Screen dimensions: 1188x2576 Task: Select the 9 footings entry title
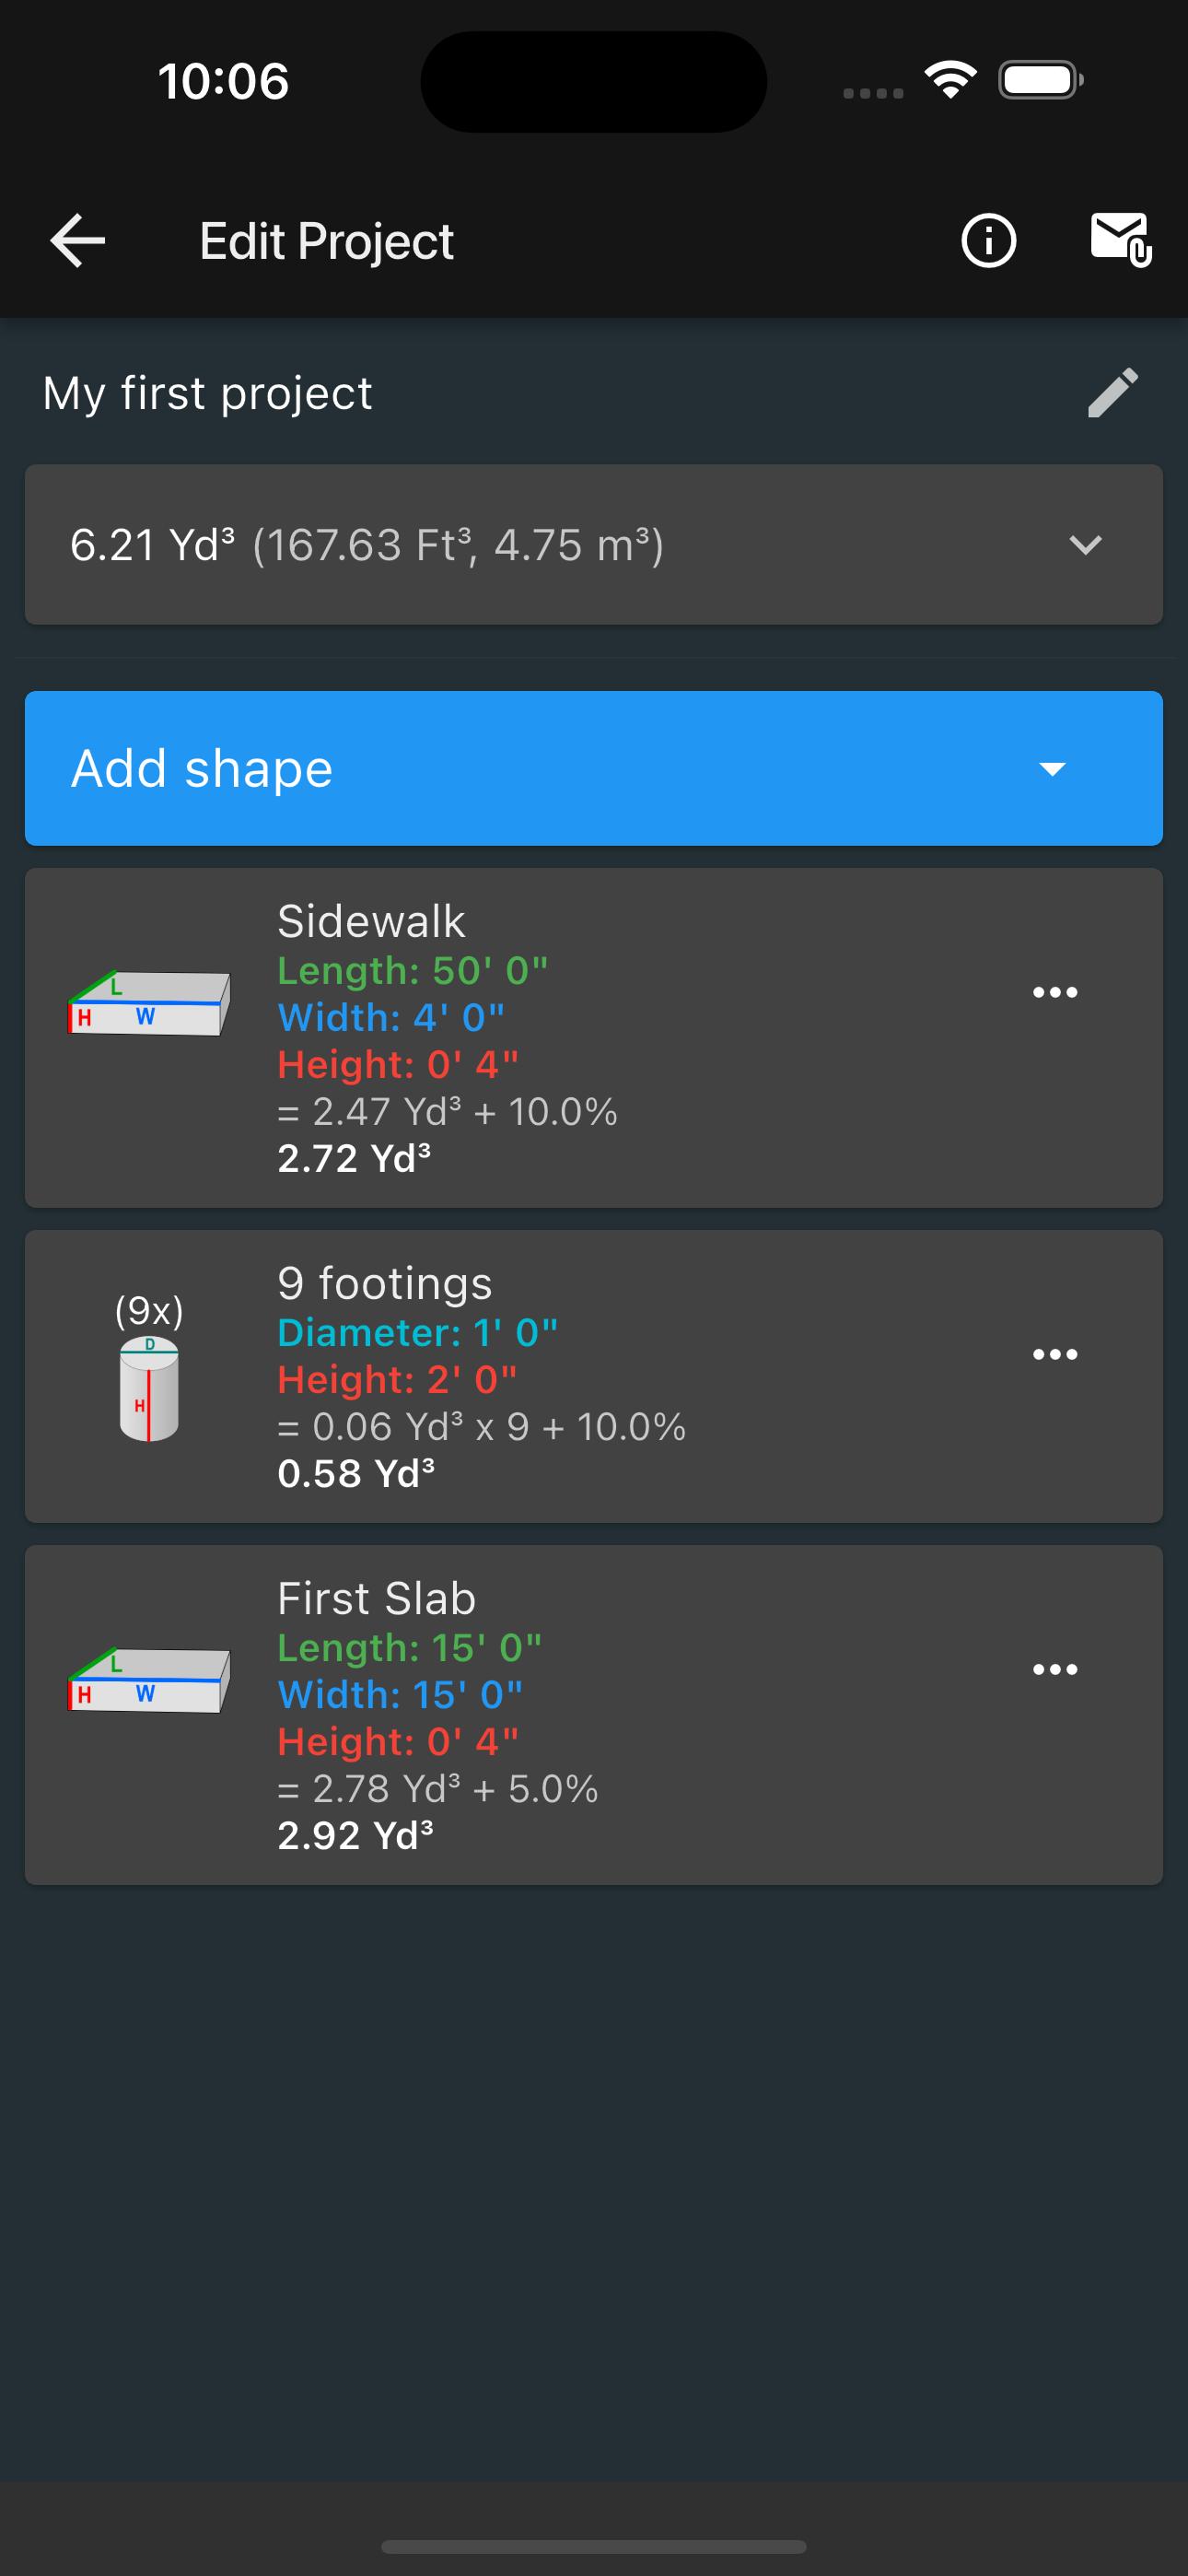[x=385, y=1283]
